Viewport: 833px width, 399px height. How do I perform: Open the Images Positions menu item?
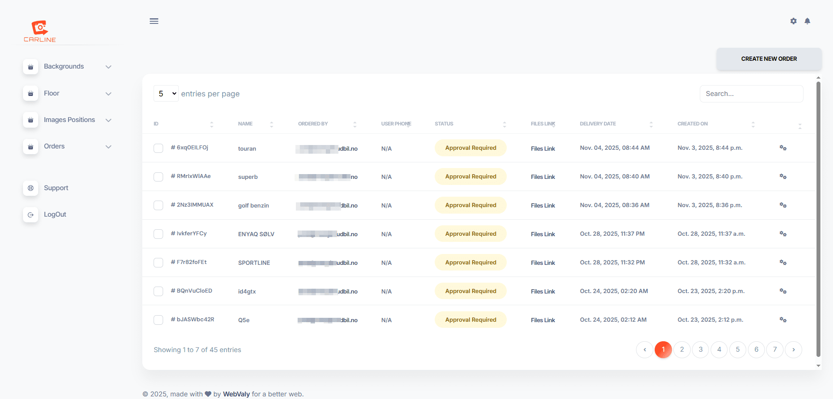69,120
